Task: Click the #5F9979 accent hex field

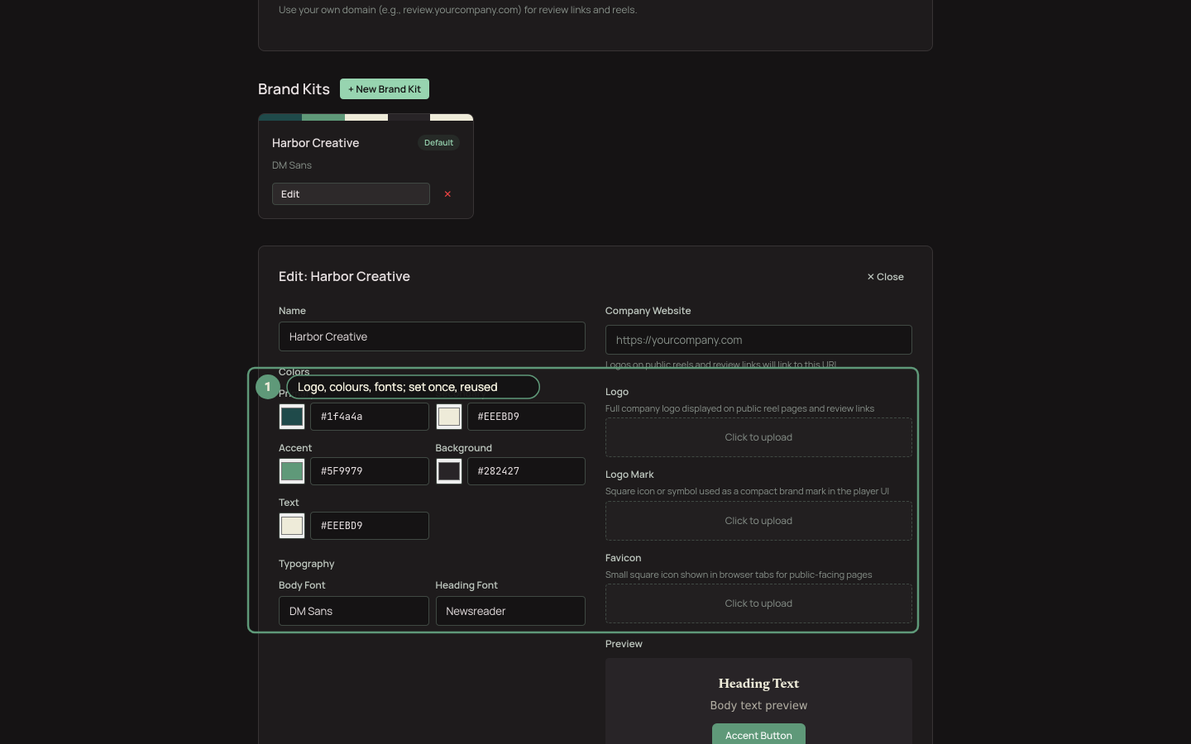Action: click(370, 471)
